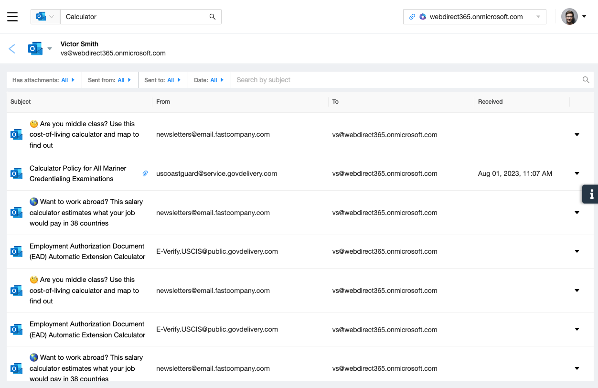Expand actions for first Employment Authorization Document email
Screen dimensions: 598x388
(577, 251)
